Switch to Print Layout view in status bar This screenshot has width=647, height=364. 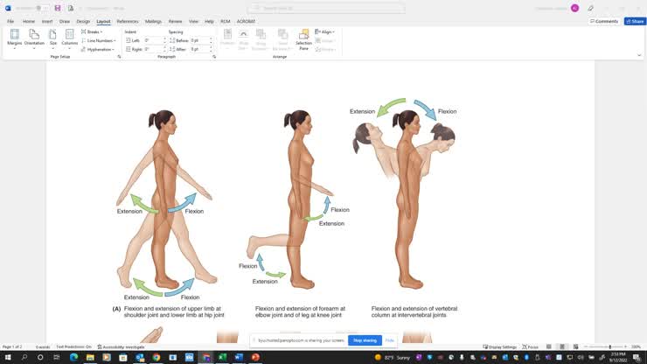click(562, 346)
